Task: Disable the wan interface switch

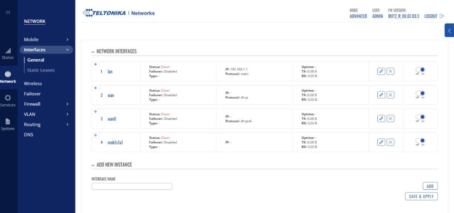Action: coord(420,93)
